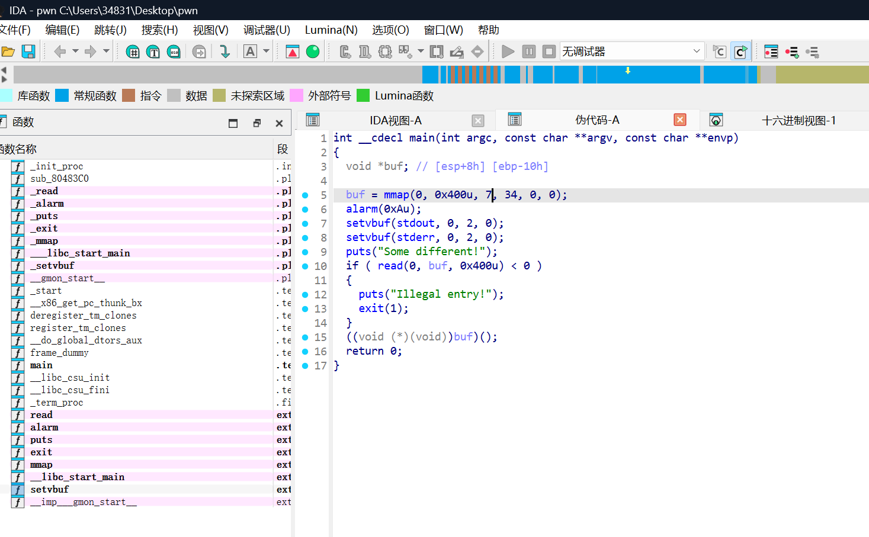This screenshot has width=869, height=537.
Task: Click the mmap call in line 5
Action: pyautogui.click(x=396, y=195)
